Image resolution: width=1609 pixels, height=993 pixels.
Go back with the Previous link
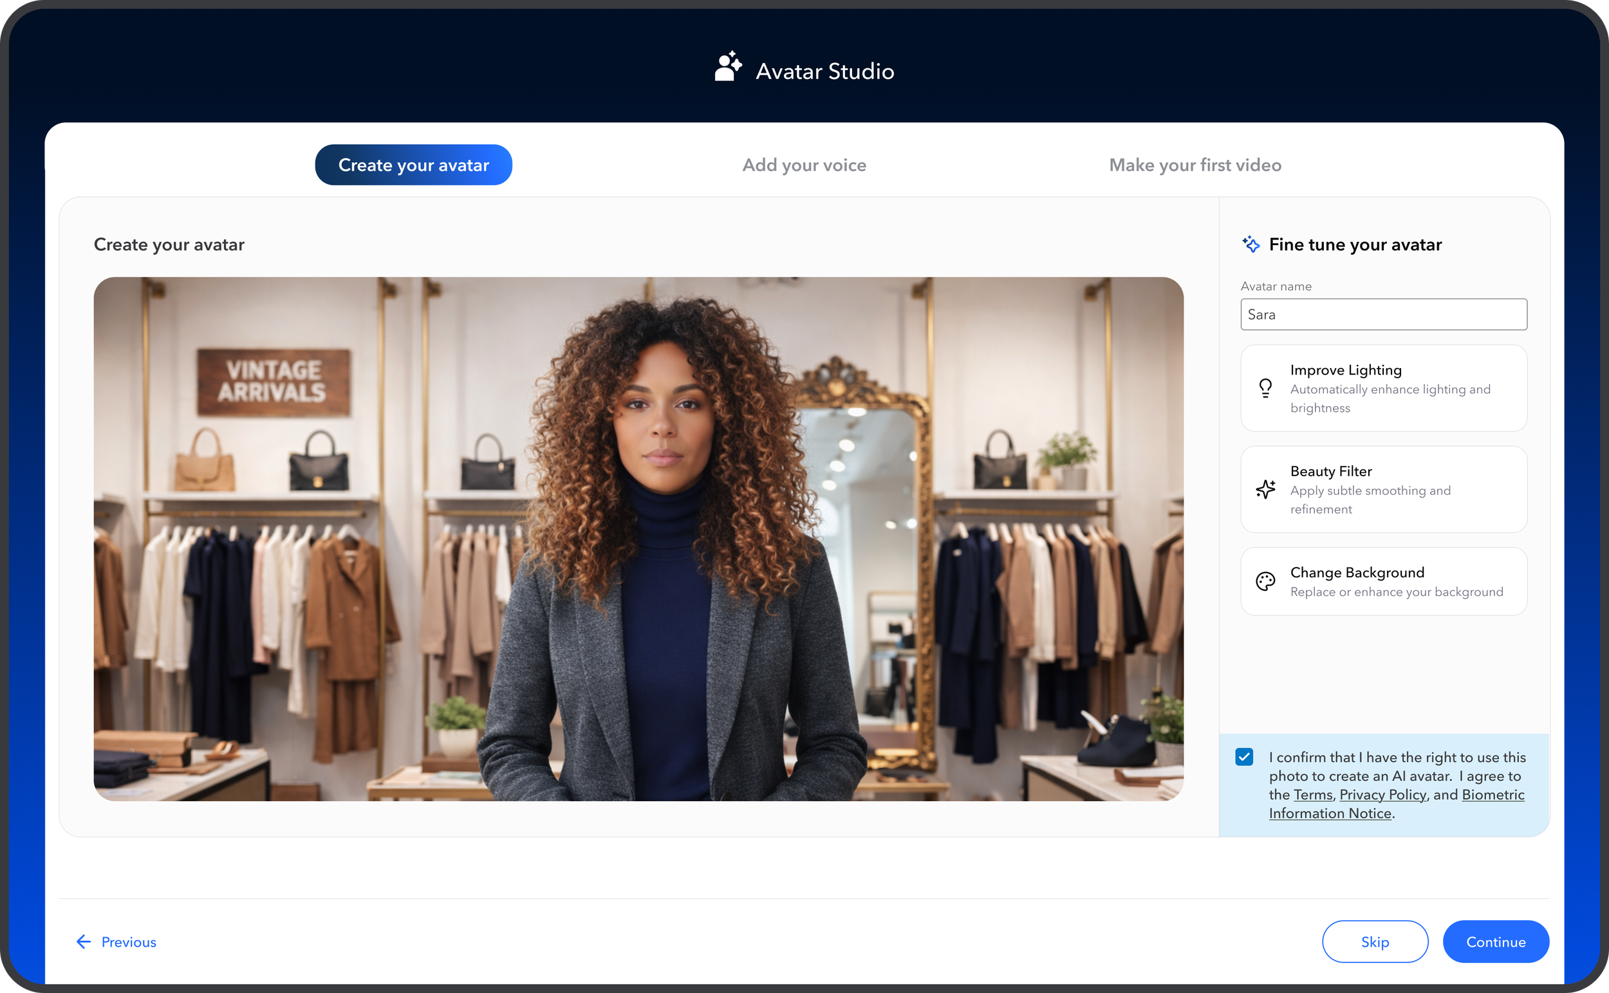tap(129, 942)
